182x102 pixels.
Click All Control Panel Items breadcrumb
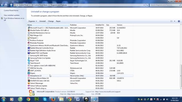[40, 5]
